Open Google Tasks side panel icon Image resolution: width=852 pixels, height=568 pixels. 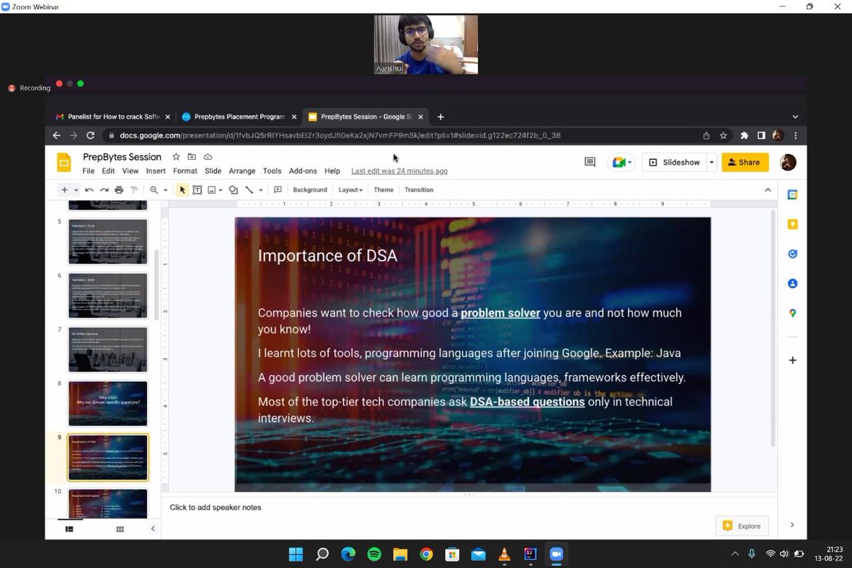point(792,254)
